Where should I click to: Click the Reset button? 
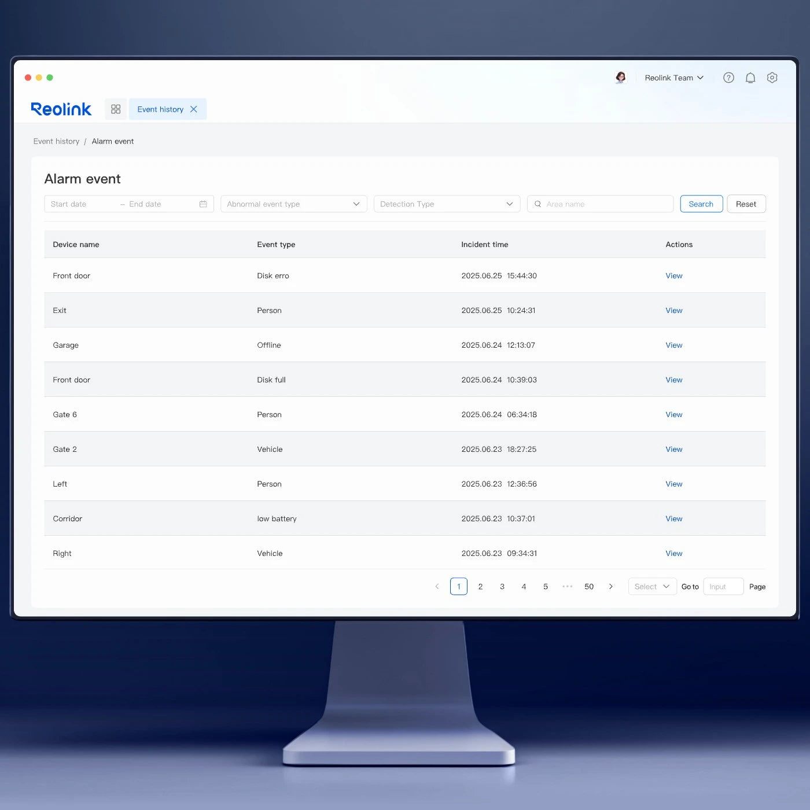coord(746,204)
